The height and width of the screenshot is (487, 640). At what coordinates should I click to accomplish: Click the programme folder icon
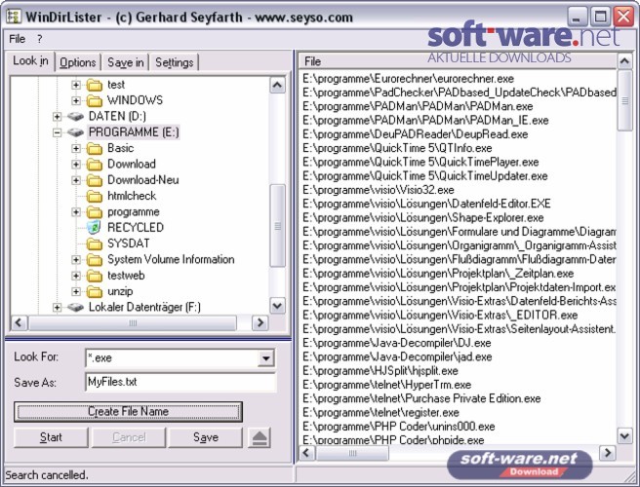pos(95,212)
